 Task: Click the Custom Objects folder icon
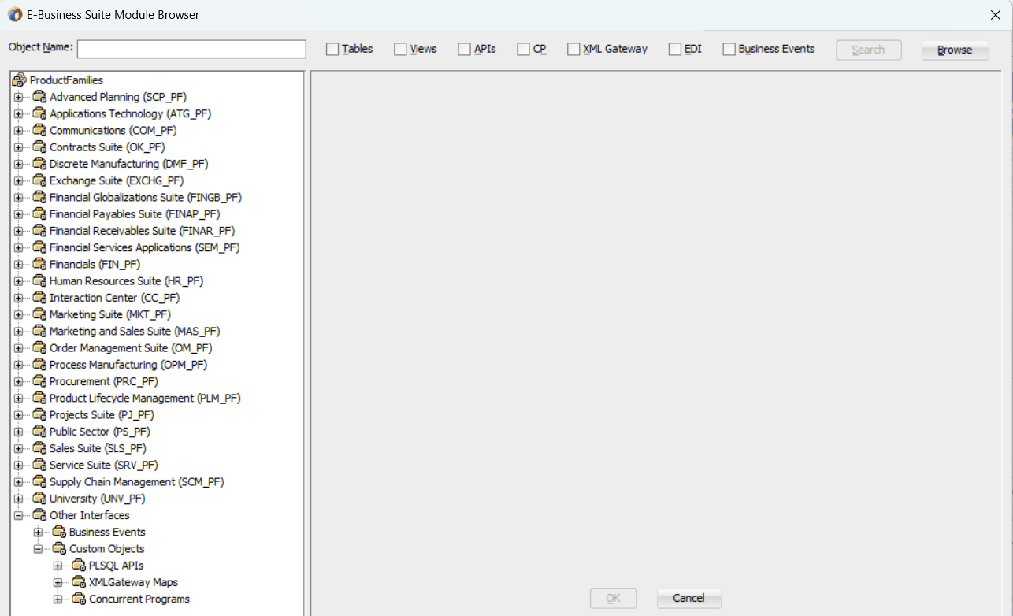59,549
